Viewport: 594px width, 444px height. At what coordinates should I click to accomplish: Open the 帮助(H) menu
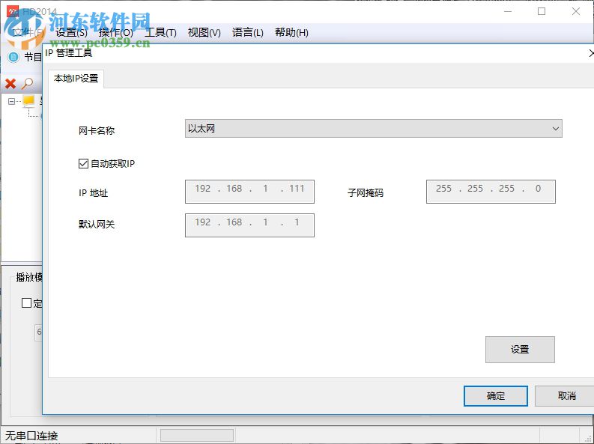[291, 32]
